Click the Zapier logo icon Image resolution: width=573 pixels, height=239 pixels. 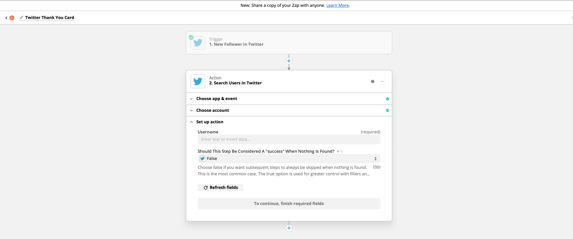point(12,18)
